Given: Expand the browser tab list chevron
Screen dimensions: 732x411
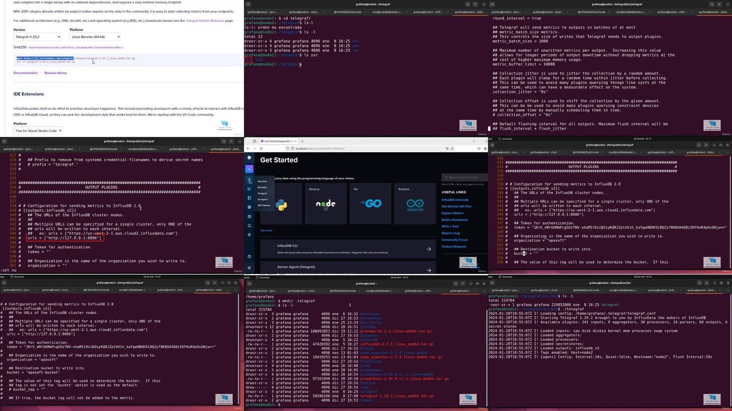Looking at the screenshot, I should click(474, 141).
